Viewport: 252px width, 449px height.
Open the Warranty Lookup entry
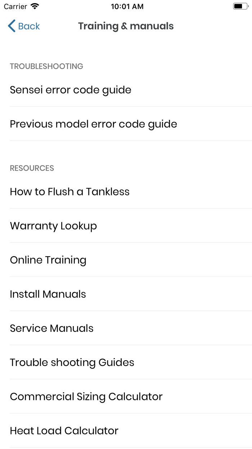pos(53,226)
